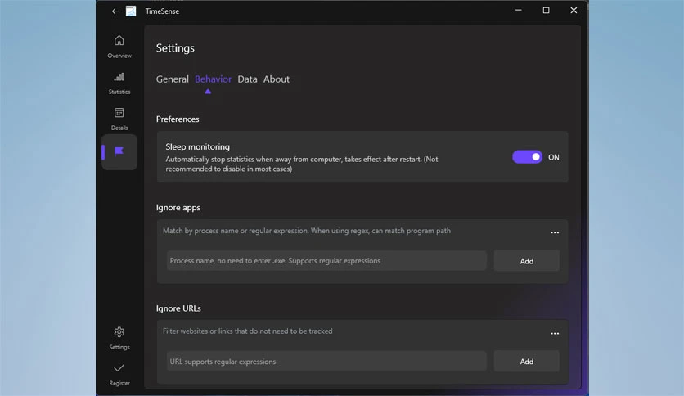This screenshot has width=684, height=396.
Task: Focus the process name input field
Action: click(x=326, y=261)
